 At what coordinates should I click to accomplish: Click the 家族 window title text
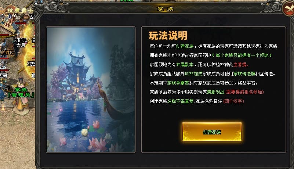165,9
